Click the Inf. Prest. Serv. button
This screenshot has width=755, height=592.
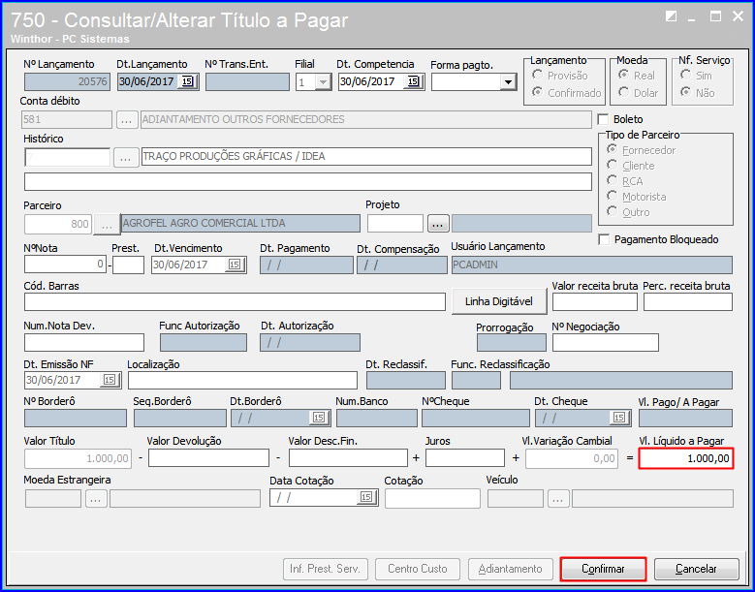point(325,569)
